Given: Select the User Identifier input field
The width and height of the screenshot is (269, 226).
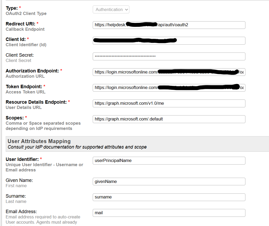Looking at the screenshot, I should pos(169,161).
